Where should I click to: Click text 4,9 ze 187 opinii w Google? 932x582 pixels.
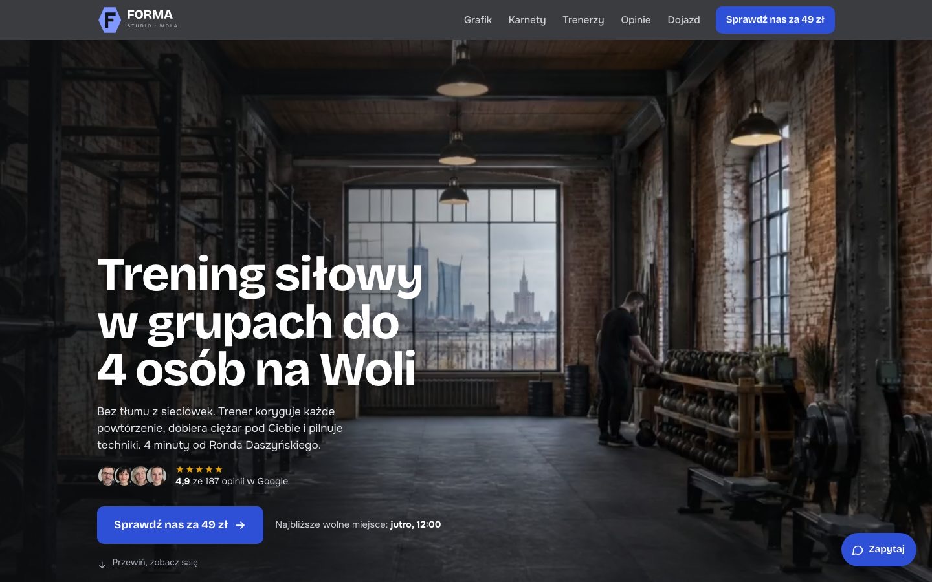pos(232,481)
